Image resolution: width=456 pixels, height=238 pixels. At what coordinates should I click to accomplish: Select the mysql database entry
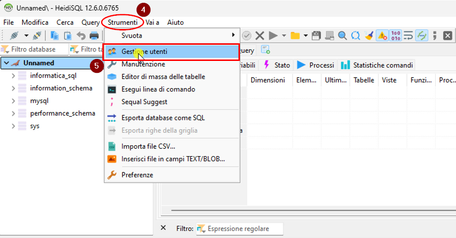tap(39, 101)
